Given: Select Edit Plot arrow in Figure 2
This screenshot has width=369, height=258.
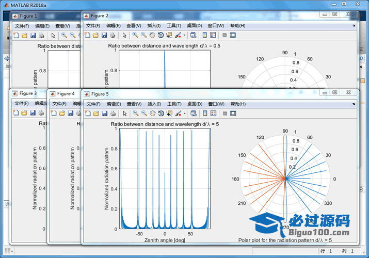Looking at the screenshot, I should [x=124, y=35].
